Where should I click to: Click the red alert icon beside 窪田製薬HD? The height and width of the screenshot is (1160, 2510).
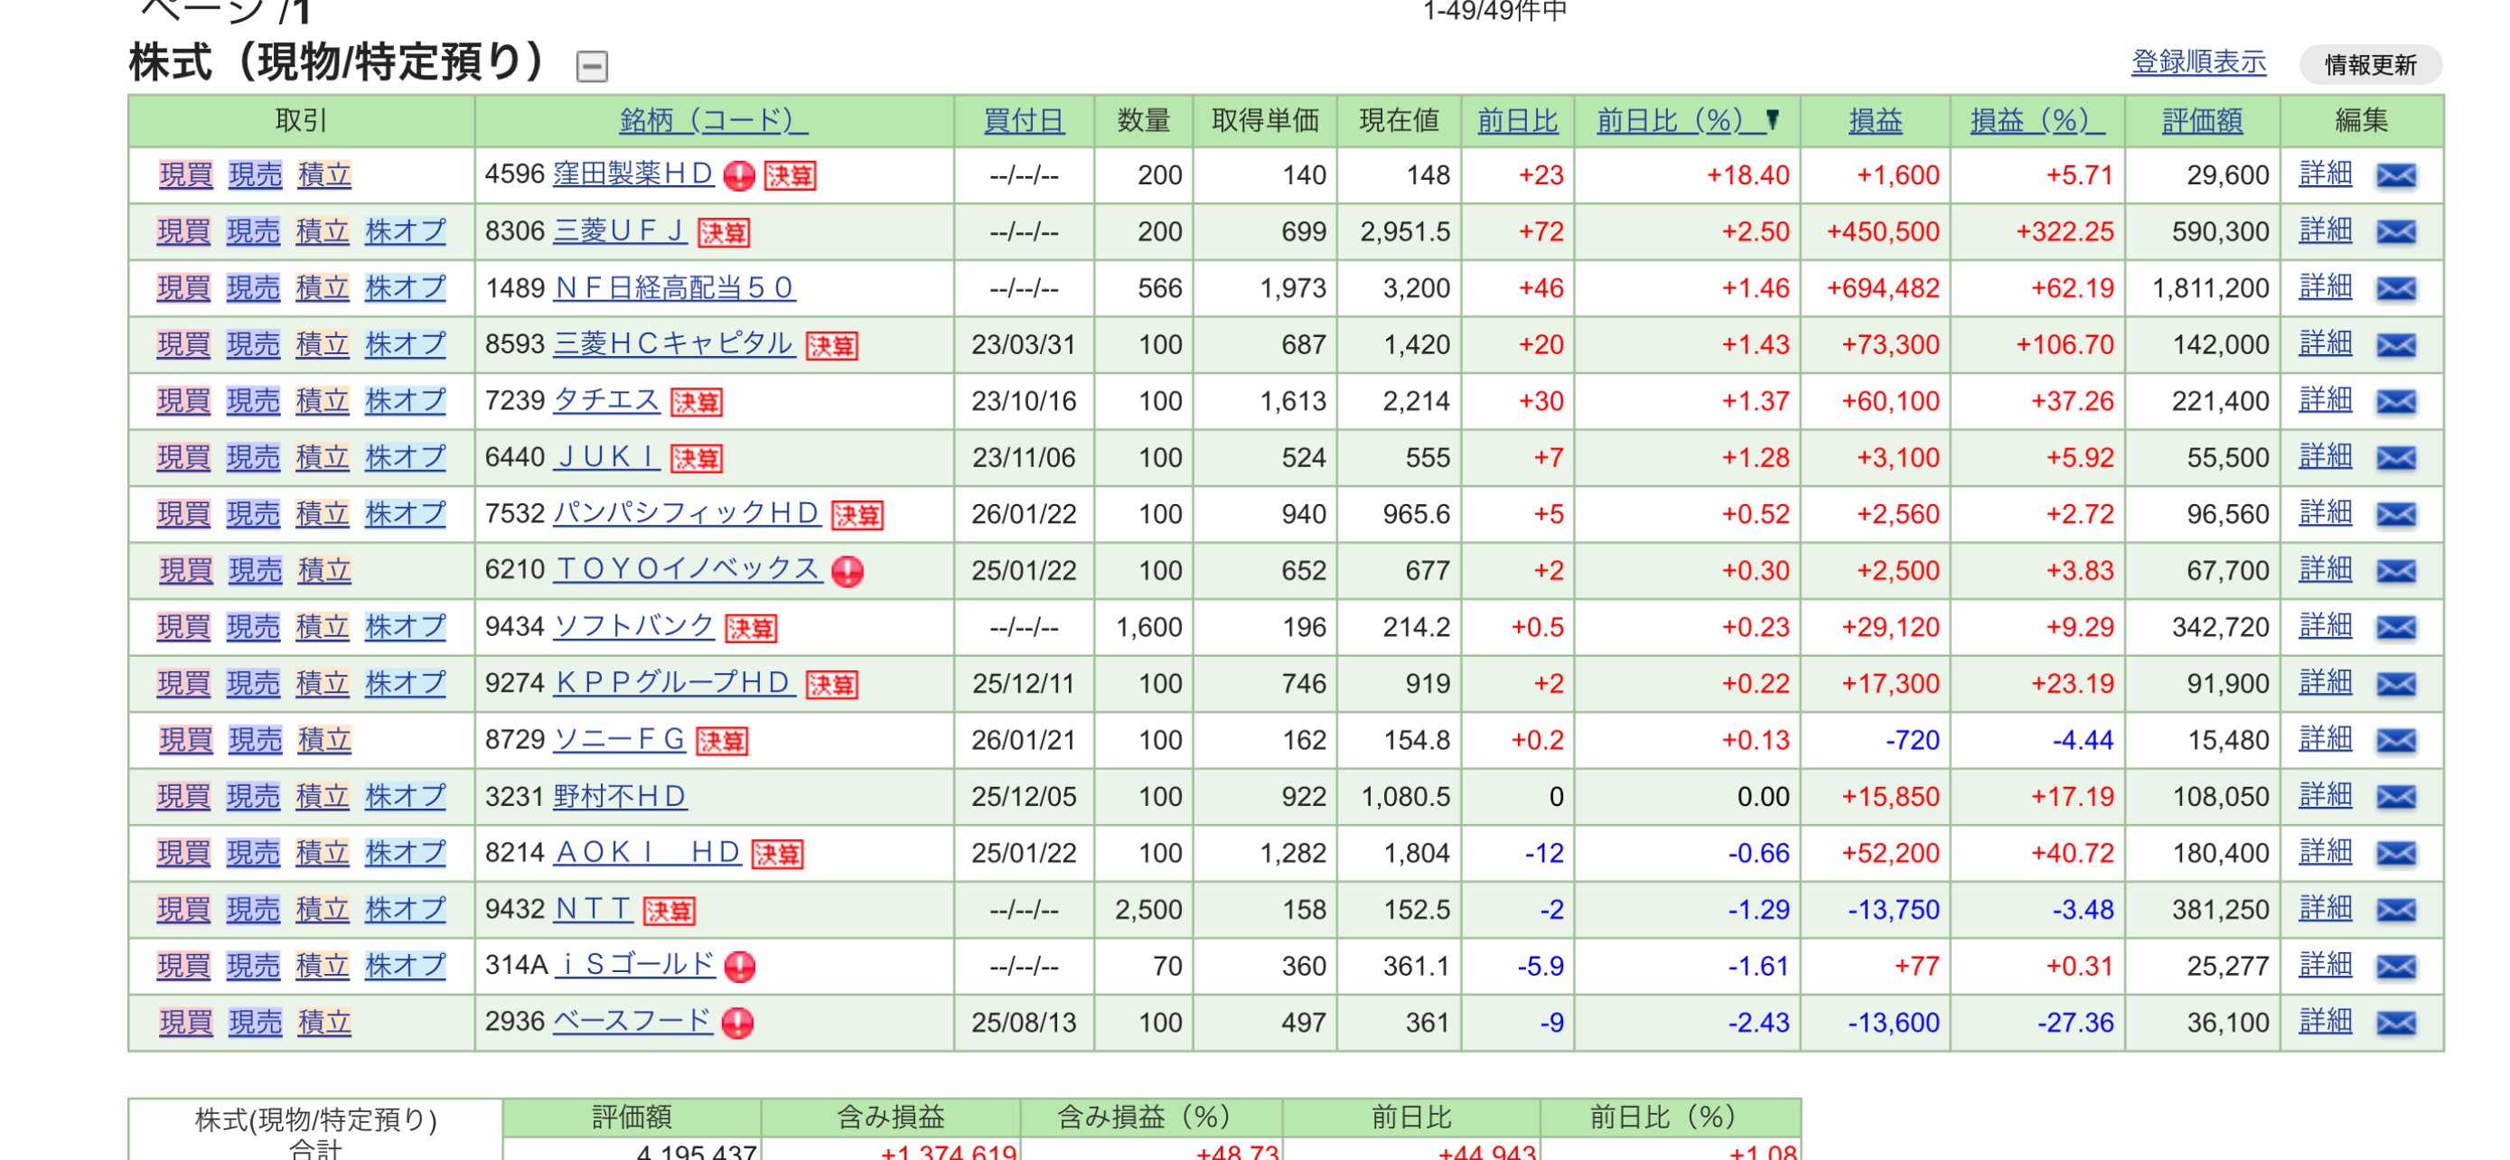(x=740, y=175)
